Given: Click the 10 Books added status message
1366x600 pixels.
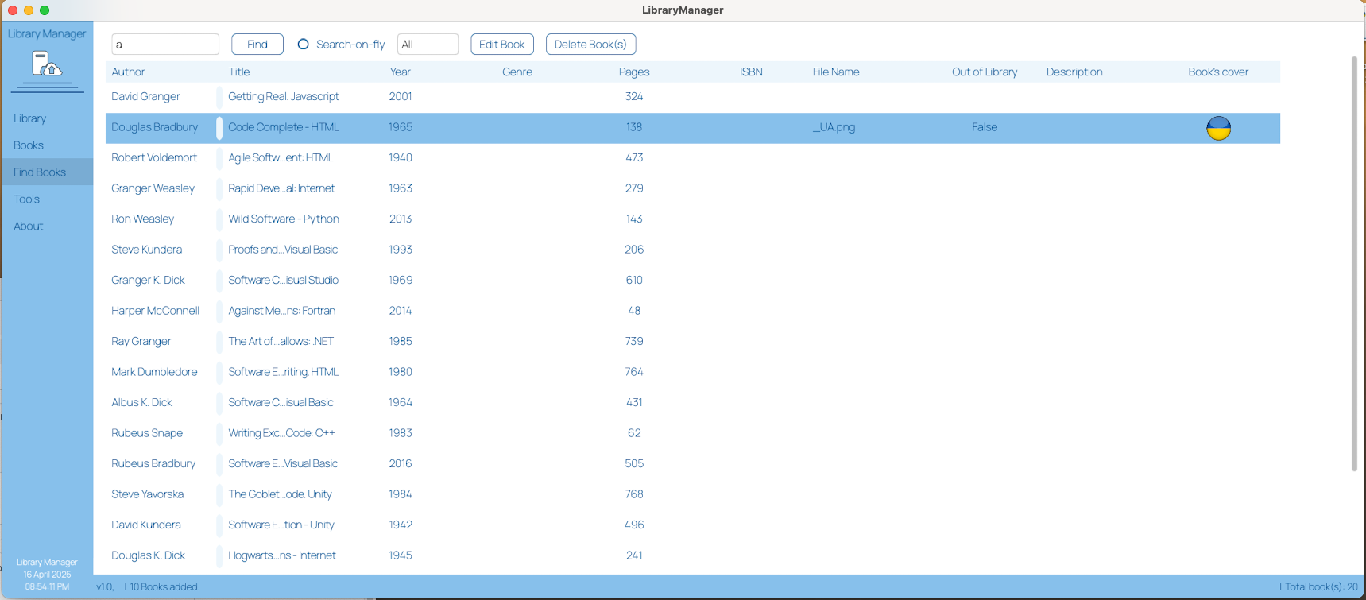Looking at the screenshot, I should (x=164, y=587).
